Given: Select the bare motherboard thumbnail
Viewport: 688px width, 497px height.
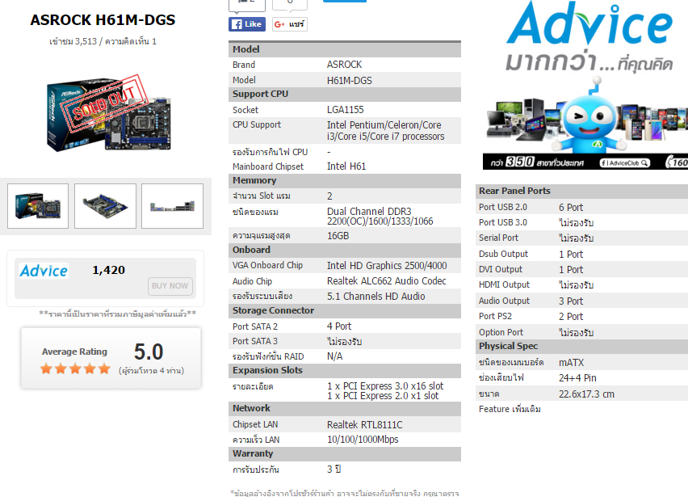Looking at the screenshot, I should click(105, 206).
